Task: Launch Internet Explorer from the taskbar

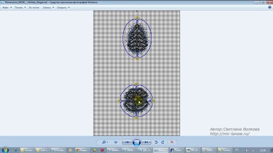Action: point(16,150)
